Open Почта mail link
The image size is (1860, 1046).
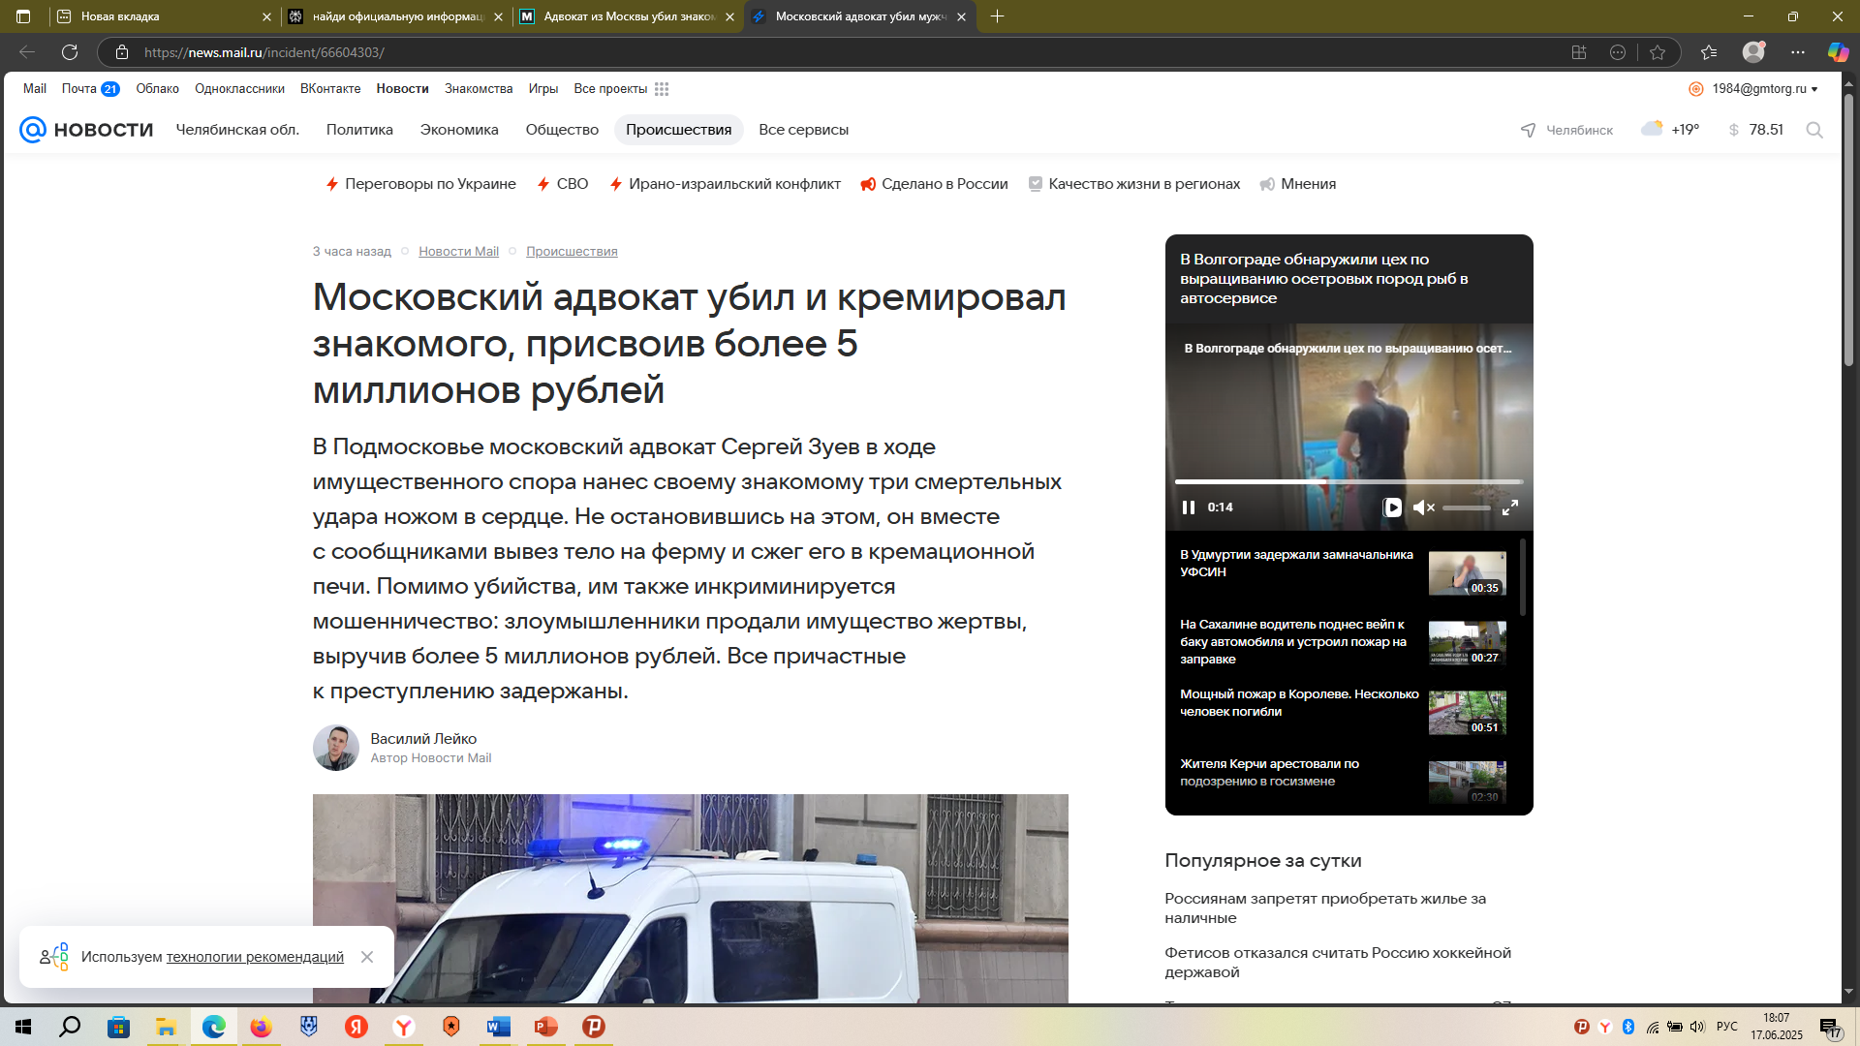(90, 89)
